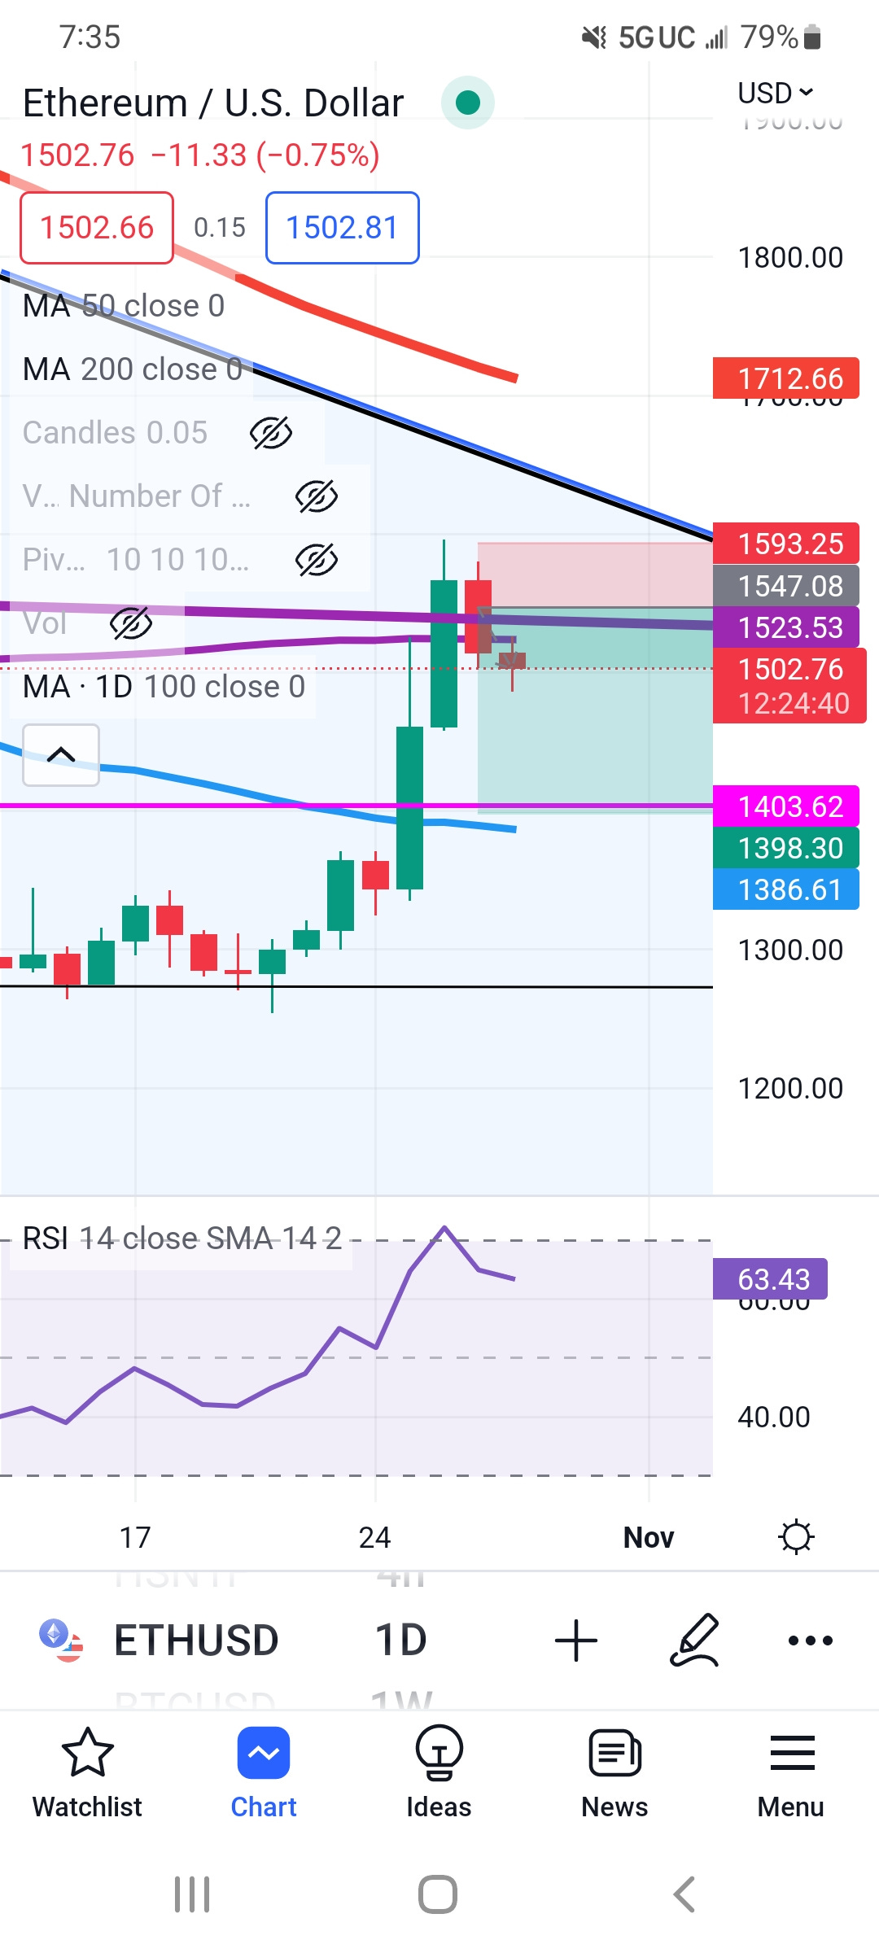This screenshot has width=879, height=1953.
Task: Tap Android recent apps button
Action: point(192,1894)
